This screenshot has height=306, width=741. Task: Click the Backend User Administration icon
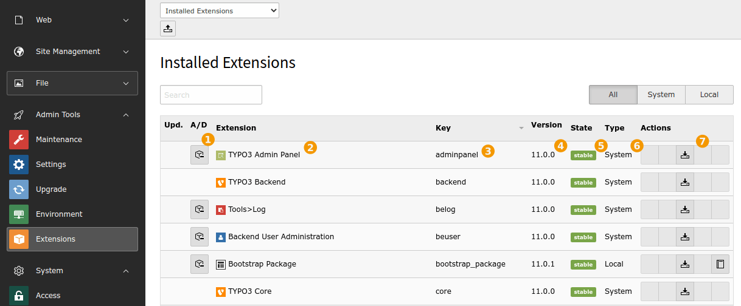point(221,237)
